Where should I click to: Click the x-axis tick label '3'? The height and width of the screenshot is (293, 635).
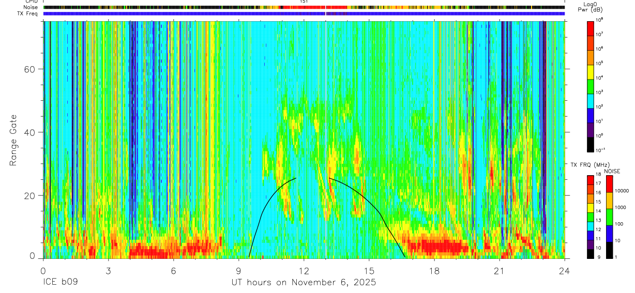point(108,270)
